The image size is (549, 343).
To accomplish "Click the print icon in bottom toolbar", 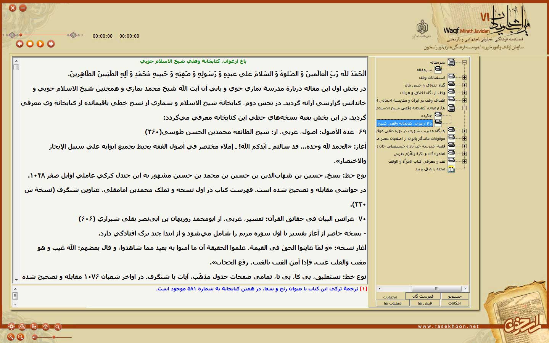I will tap(22, 327).
